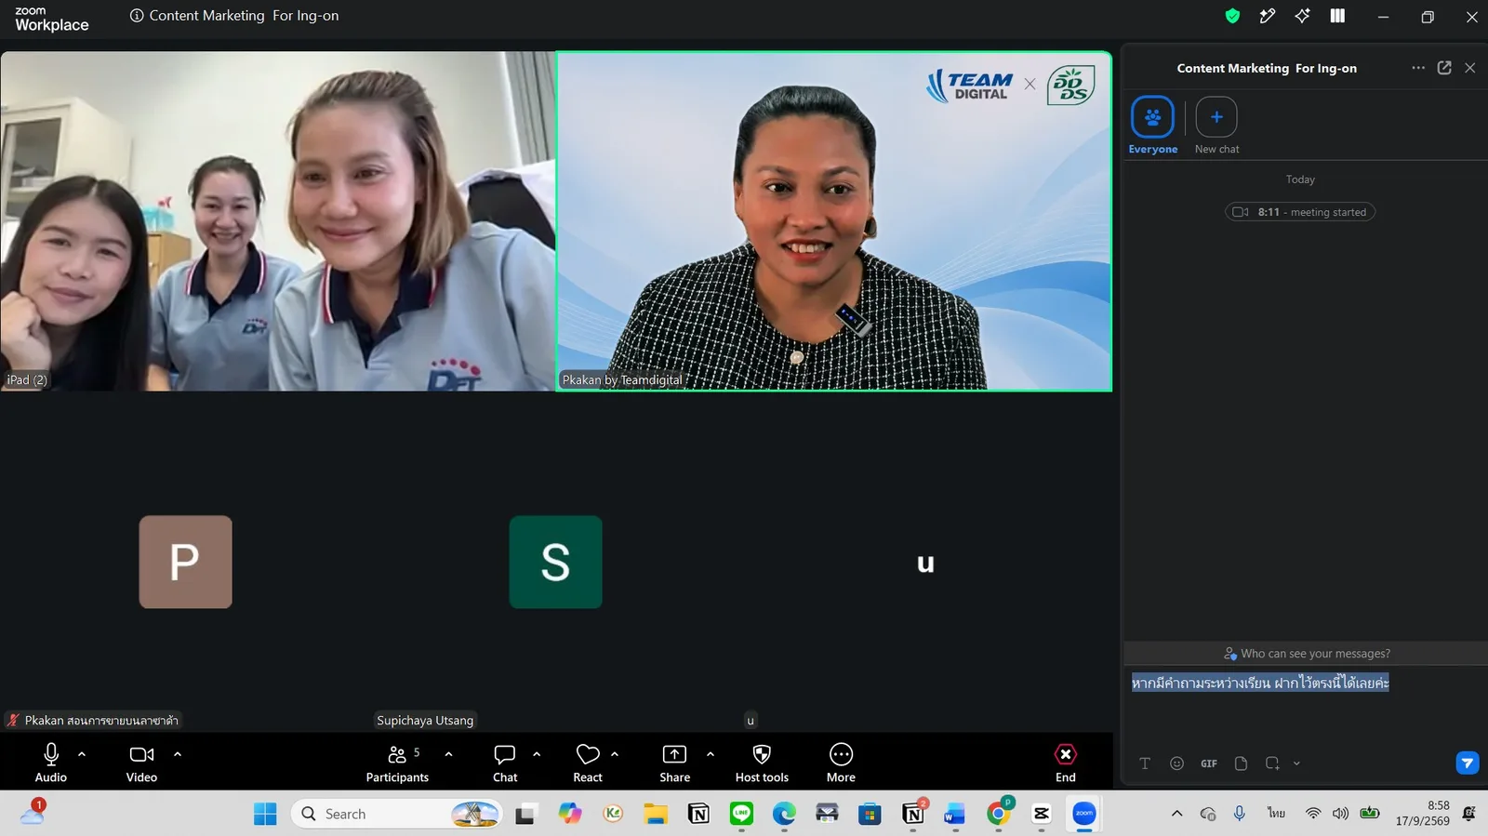Open the emoji picker in chat
The width and height of the screenshot is (1488, 836).
tap(1176, 763)
